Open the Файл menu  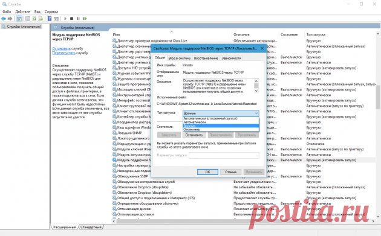tap(7, 11)
